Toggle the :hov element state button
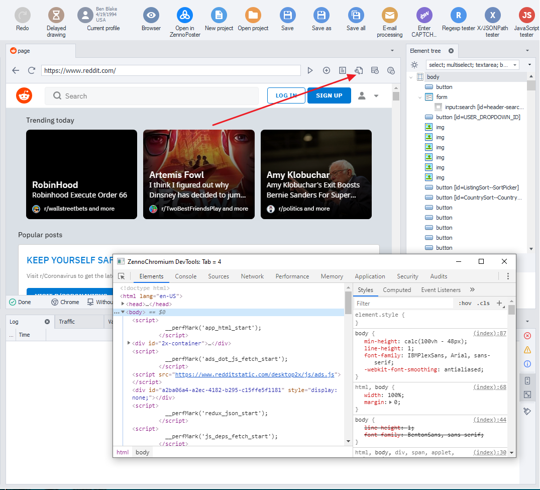Viewport: 540px width, 490px height. tap(465, 304)
